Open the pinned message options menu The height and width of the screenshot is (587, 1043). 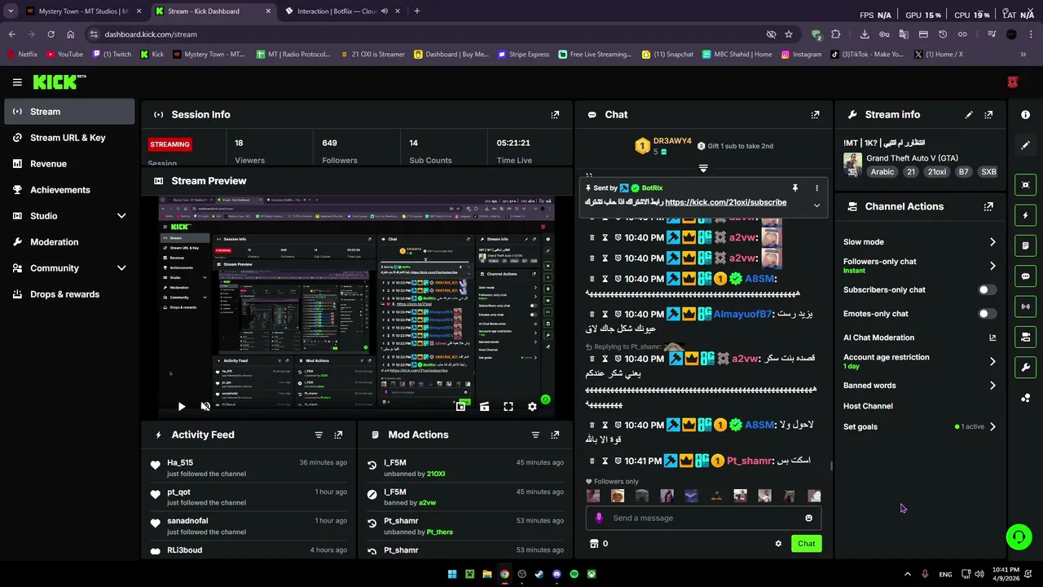click(x=816, y=188)
